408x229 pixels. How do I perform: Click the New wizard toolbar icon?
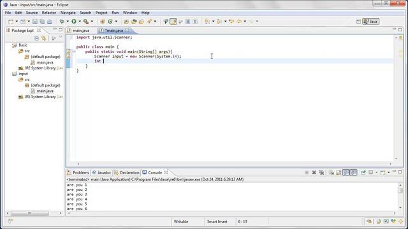pyautogui.click(x=11, y=22)
